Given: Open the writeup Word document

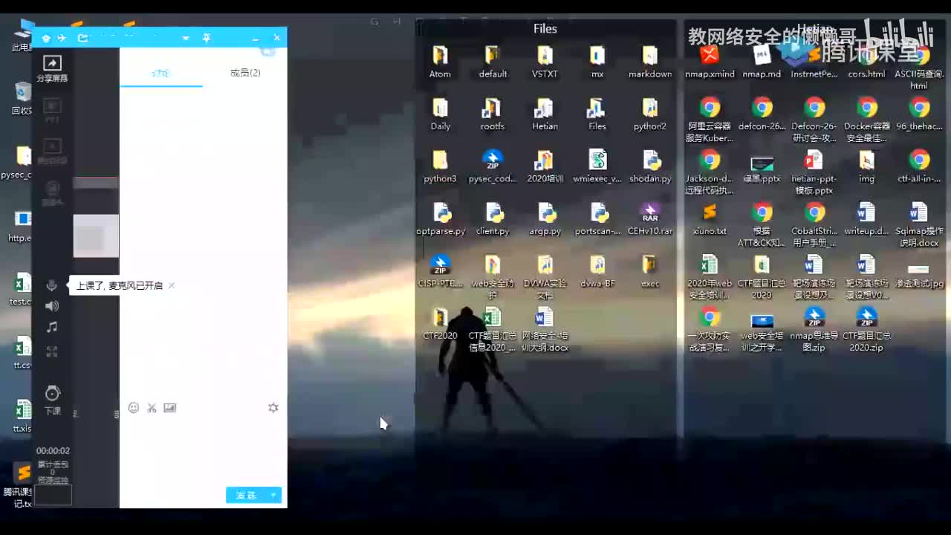Looking at the screenshot, I should pos(866,220).
